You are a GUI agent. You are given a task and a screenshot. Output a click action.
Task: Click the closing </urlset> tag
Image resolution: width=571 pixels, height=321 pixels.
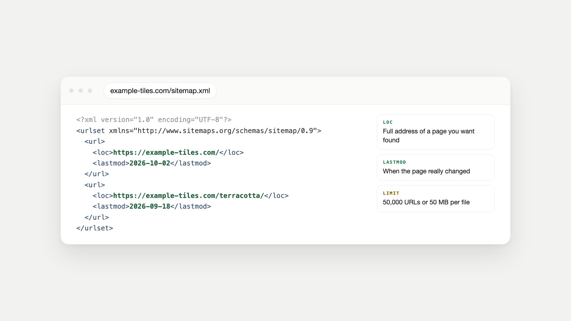click(95, 228)
